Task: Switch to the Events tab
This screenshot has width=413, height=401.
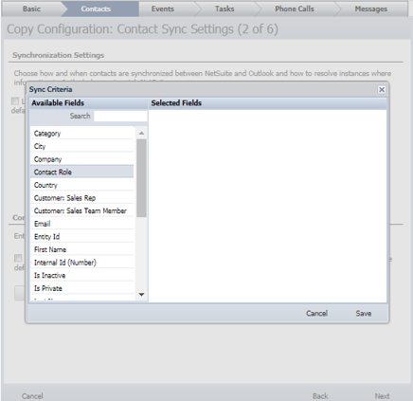Action: [x=163, y=9]
